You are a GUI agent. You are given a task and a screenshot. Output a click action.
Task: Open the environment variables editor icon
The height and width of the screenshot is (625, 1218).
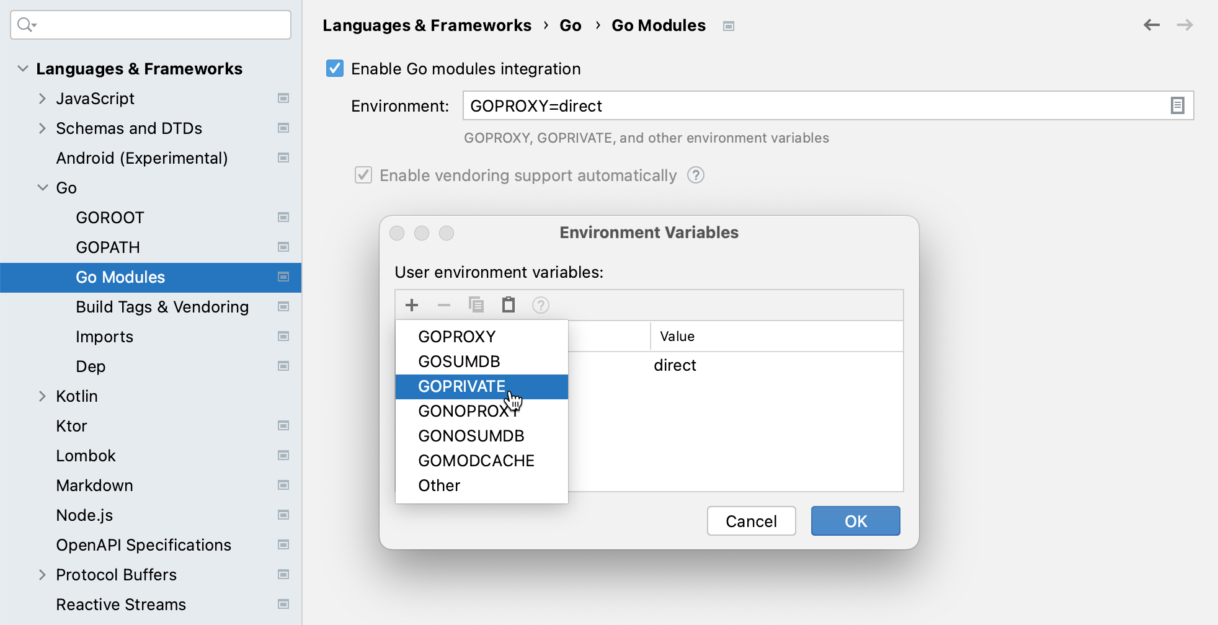pos(1177,106)
